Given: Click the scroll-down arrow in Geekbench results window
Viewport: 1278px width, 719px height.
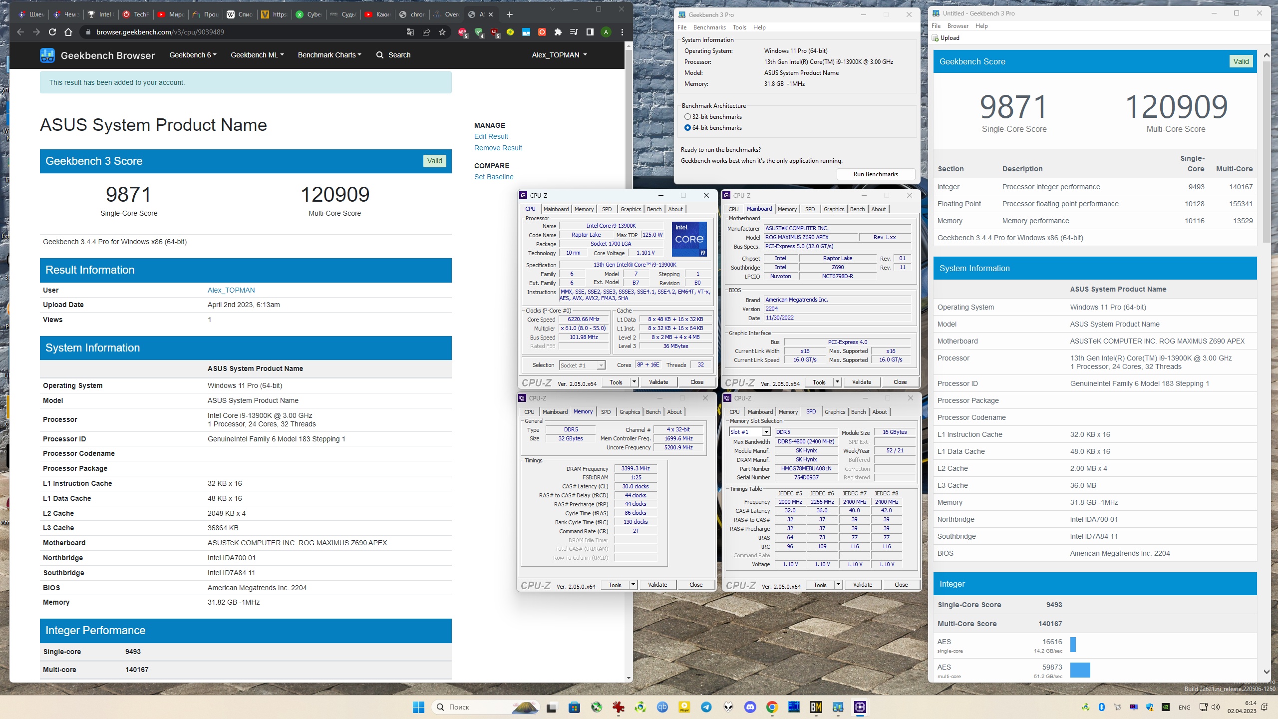Looking at the screenshot, I should click(x=1266, y=672).
